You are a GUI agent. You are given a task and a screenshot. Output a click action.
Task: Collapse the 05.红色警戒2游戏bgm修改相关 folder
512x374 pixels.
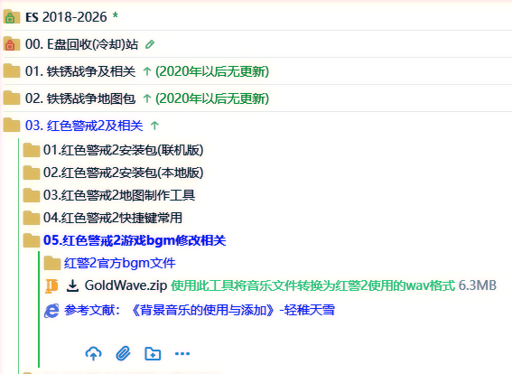pyautogui.click(x=135, y=240)
